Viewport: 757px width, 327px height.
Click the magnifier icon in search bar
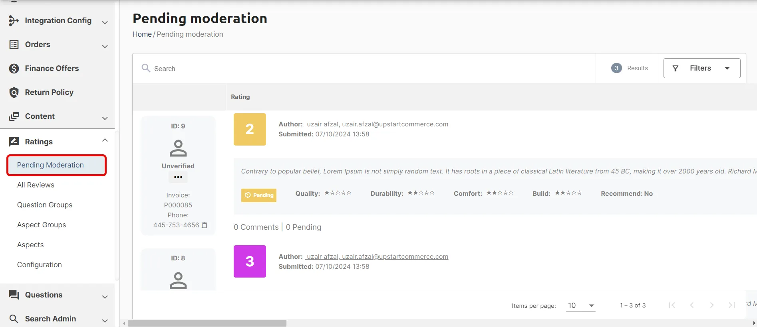(146, 68)
